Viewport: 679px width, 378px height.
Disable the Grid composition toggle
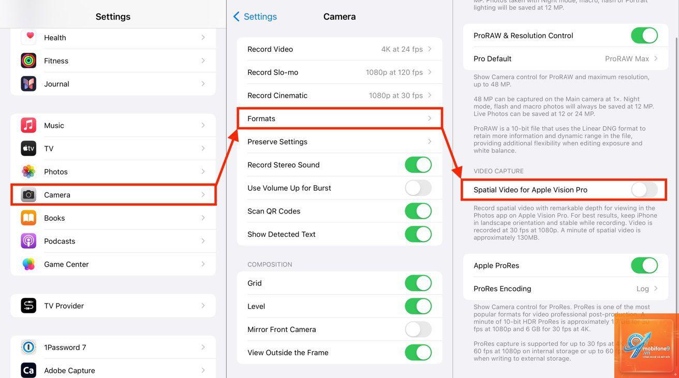tap(418, 283)
